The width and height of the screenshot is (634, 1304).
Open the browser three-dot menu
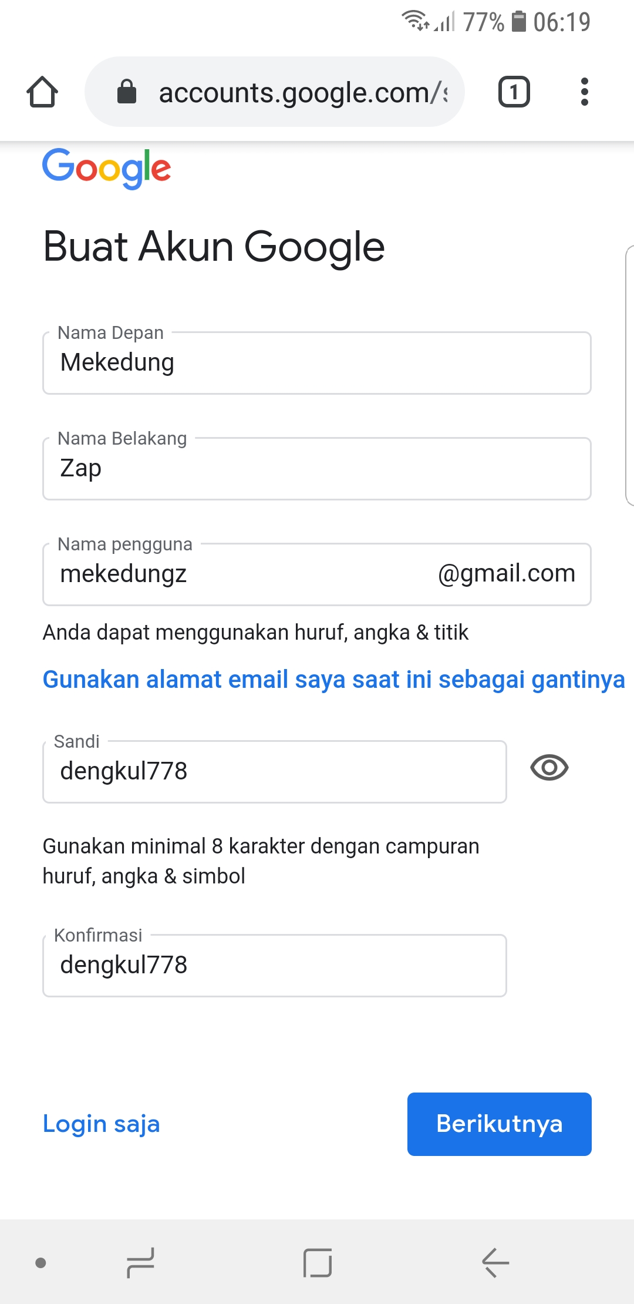pyautogui.click(x=584, y=92)
